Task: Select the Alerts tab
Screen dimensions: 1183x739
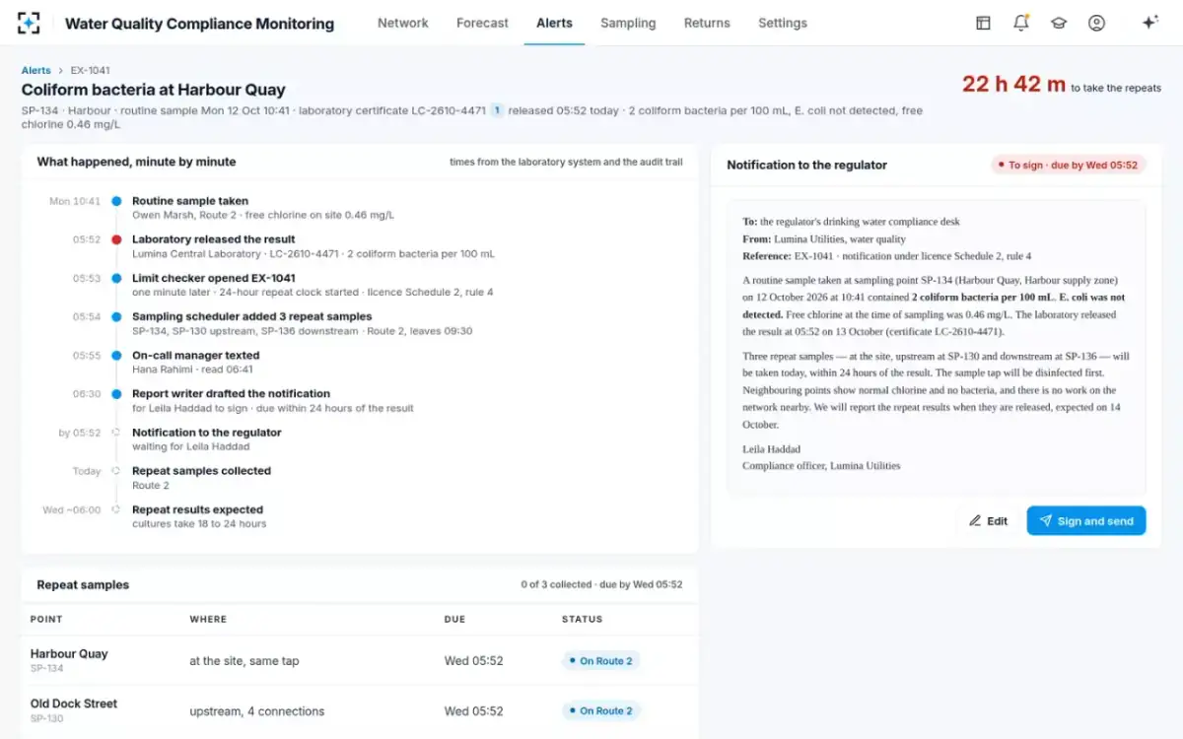Action: coord(554,23)
